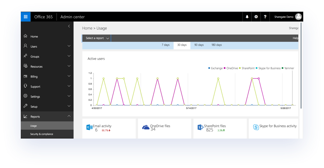Open the app launcher waffle icon

(26, 17)
